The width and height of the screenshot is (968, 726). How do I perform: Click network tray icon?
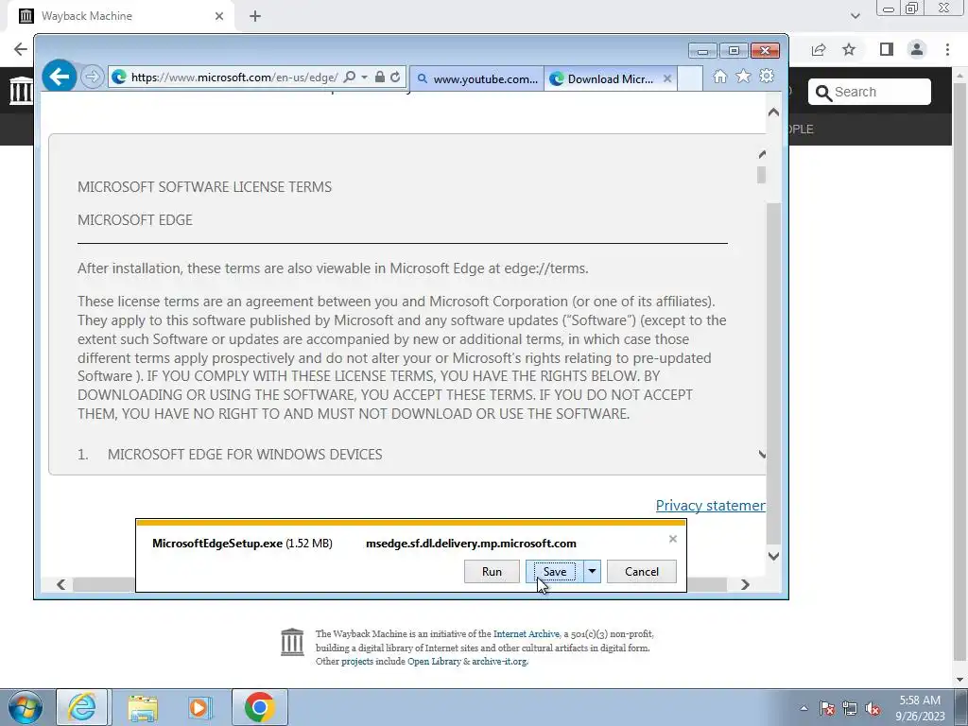(x=850, y=708)
